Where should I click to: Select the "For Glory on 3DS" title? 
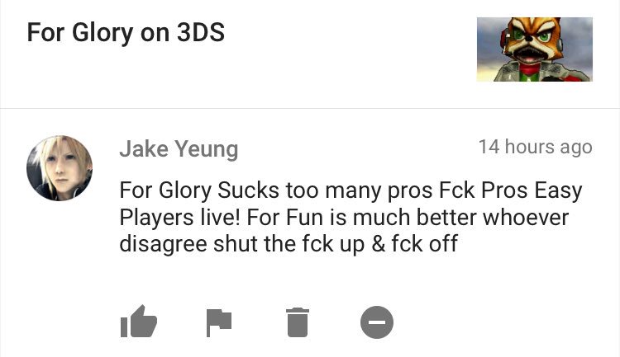(x=126, y=32)
